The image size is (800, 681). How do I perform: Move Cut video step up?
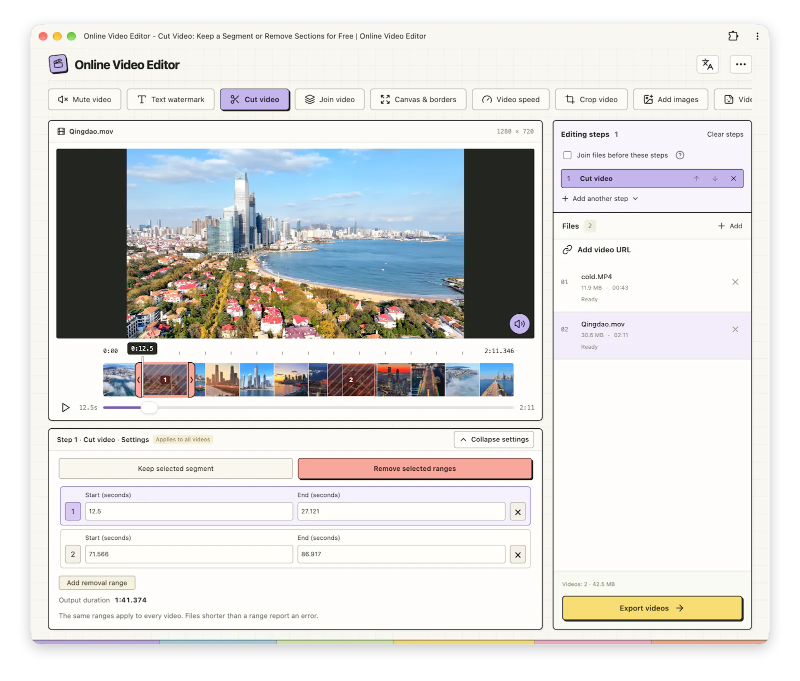coord(696,179)
